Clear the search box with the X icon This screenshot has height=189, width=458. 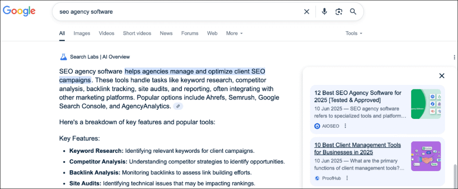pyautogui.click(x=306, y=12)
